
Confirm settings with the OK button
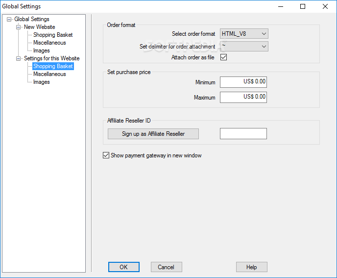(x=124, y=267)
